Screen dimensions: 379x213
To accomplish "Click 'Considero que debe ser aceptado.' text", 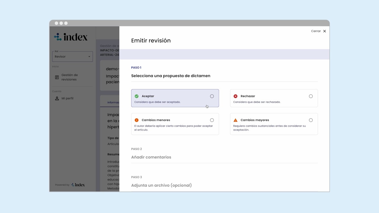I will (x=157, y=102).
